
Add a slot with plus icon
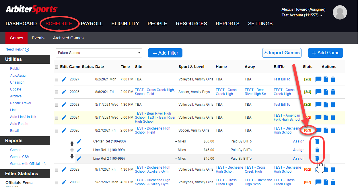click(72, 150)
